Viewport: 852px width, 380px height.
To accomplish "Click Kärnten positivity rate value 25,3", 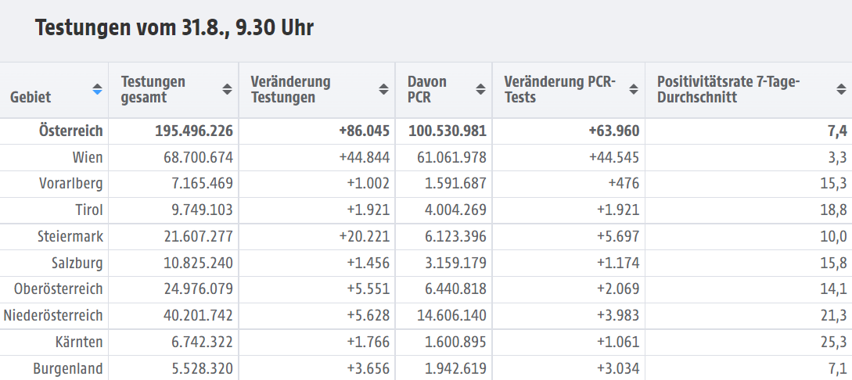I will click(833, 342).
